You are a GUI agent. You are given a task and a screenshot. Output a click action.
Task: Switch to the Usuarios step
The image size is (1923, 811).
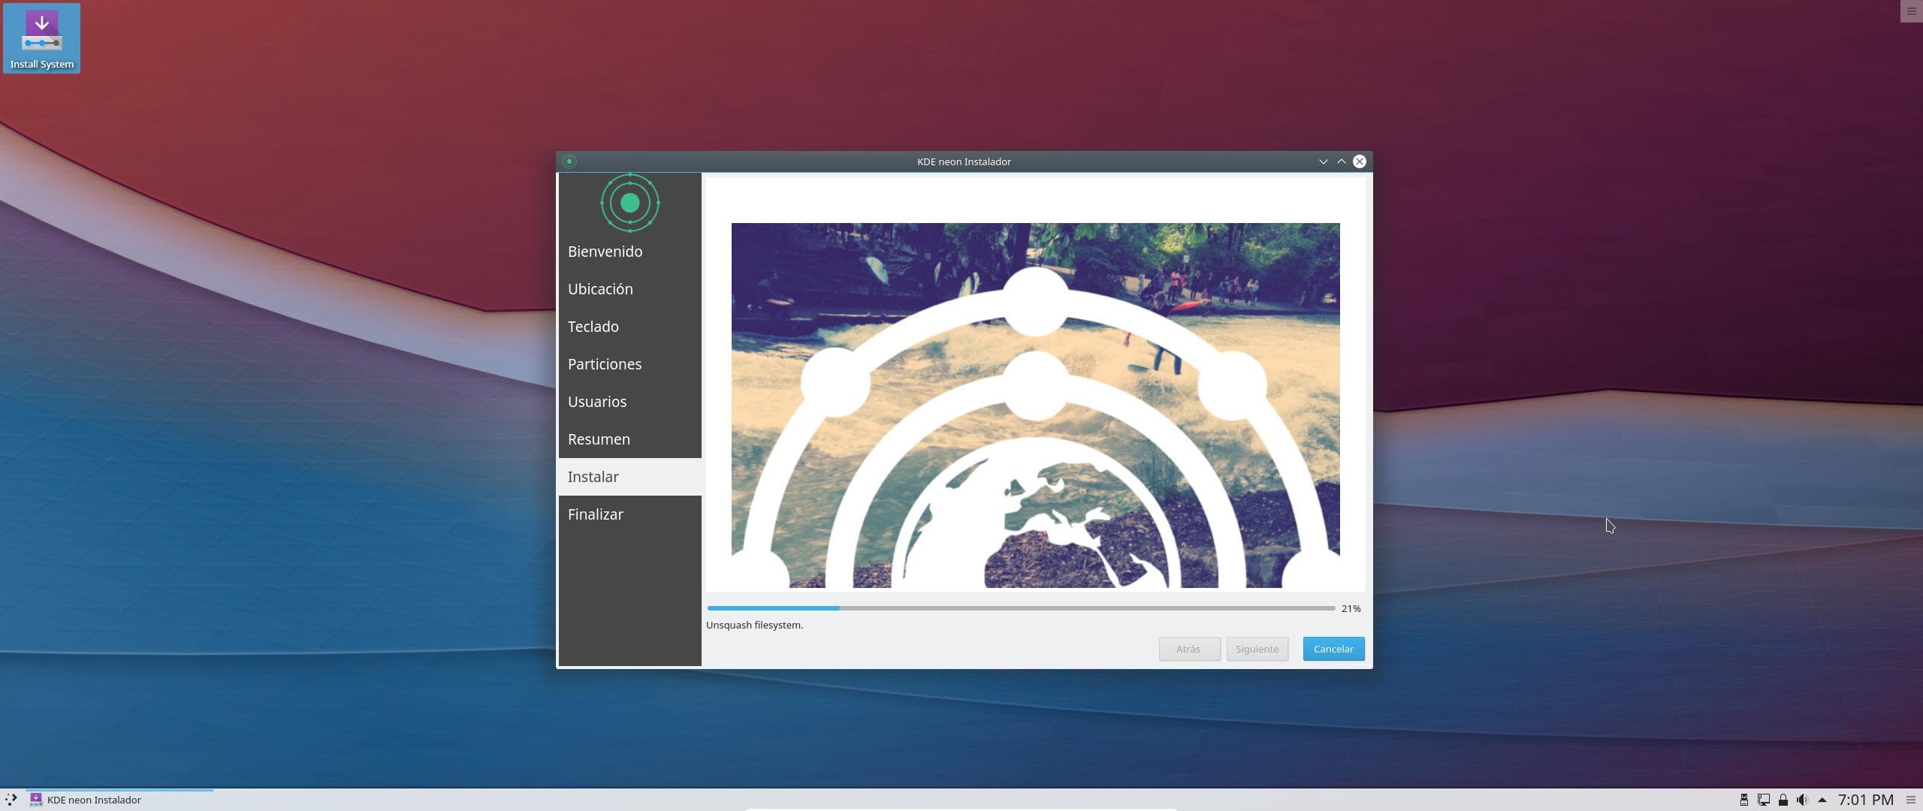pyautogui.click(x=596, y=402)
